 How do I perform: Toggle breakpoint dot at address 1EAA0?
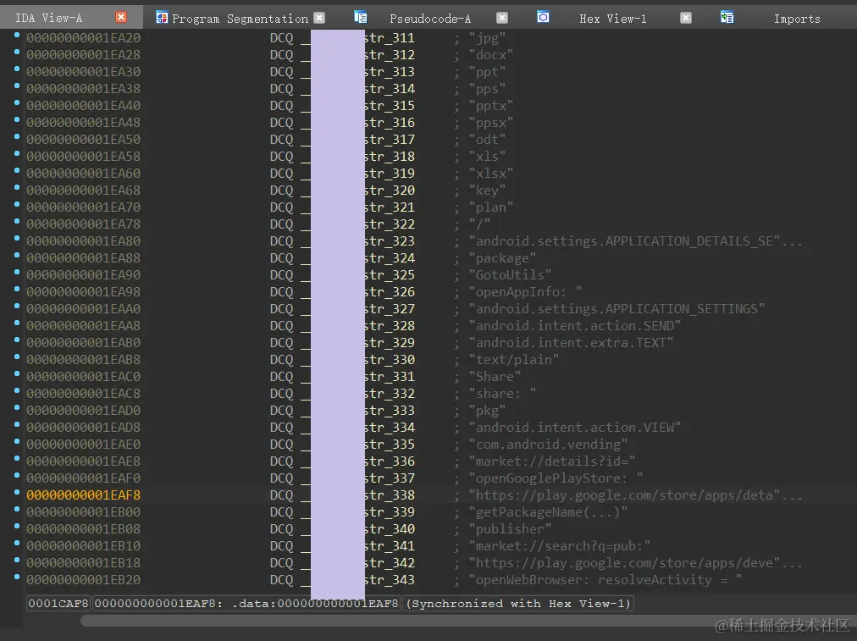17,306
